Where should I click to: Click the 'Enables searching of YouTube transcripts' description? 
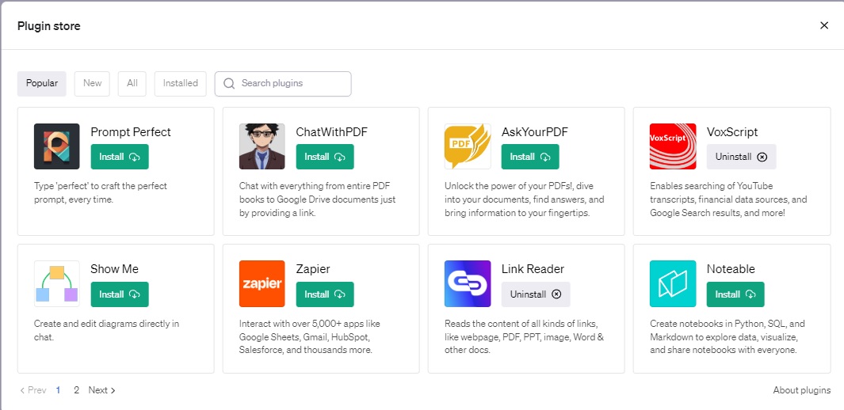(728, 199)
